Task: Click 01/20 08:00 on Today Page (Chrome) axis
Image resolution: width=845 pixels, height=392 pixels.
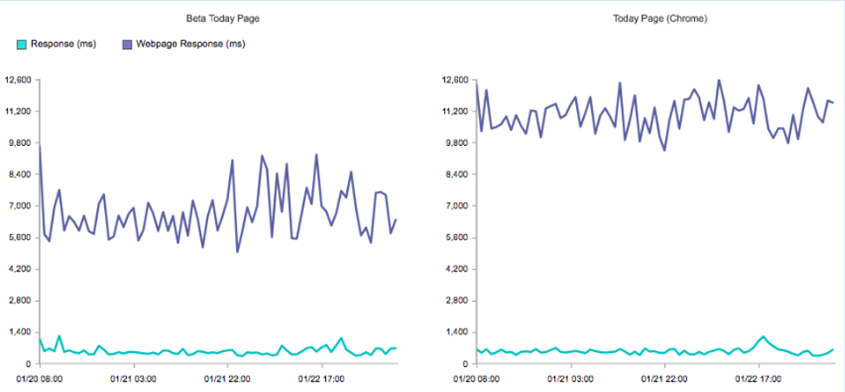Action: [477, 378]
